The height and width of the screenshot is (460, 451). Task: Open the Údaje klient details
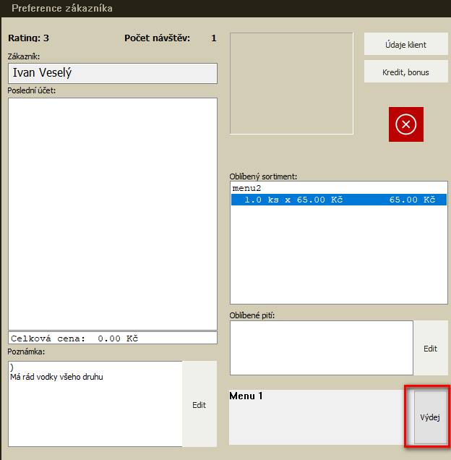pyautogui.click(x=405, y=45)
